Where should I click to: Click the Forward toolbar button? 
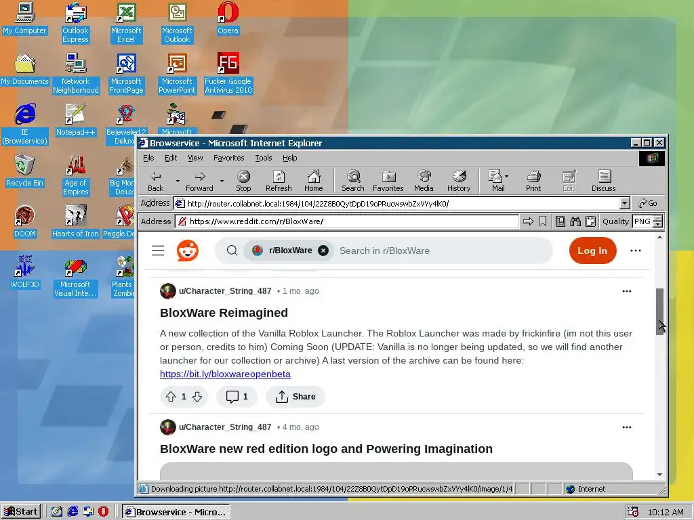pyautogui.click(x=199, y=181)
